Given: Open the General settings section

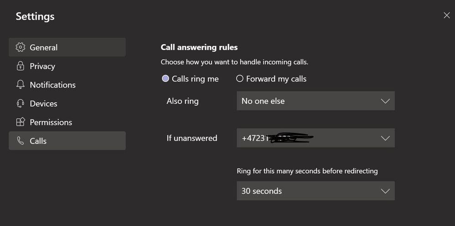Looking at the screenshot, I should click(44, 47).
